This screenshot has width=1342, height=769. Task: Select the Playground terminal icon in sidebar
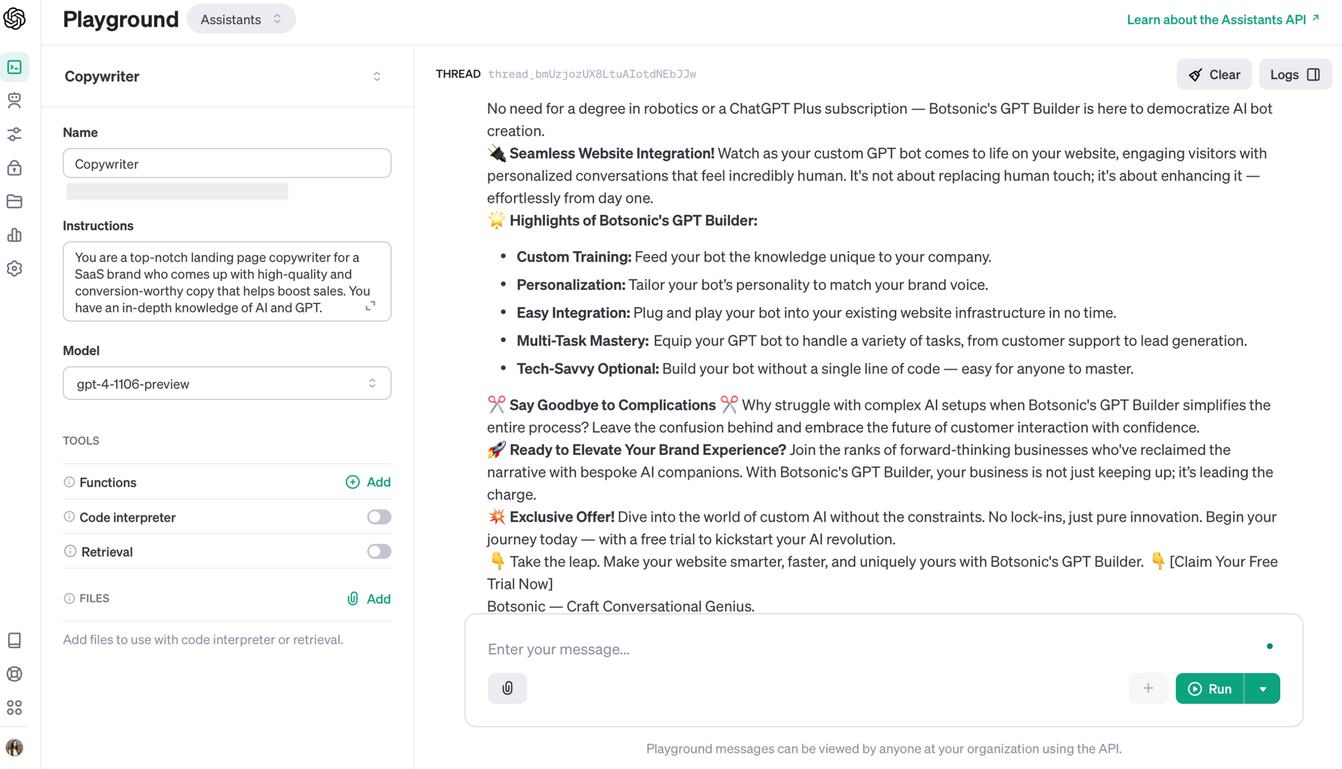[15, 67]
